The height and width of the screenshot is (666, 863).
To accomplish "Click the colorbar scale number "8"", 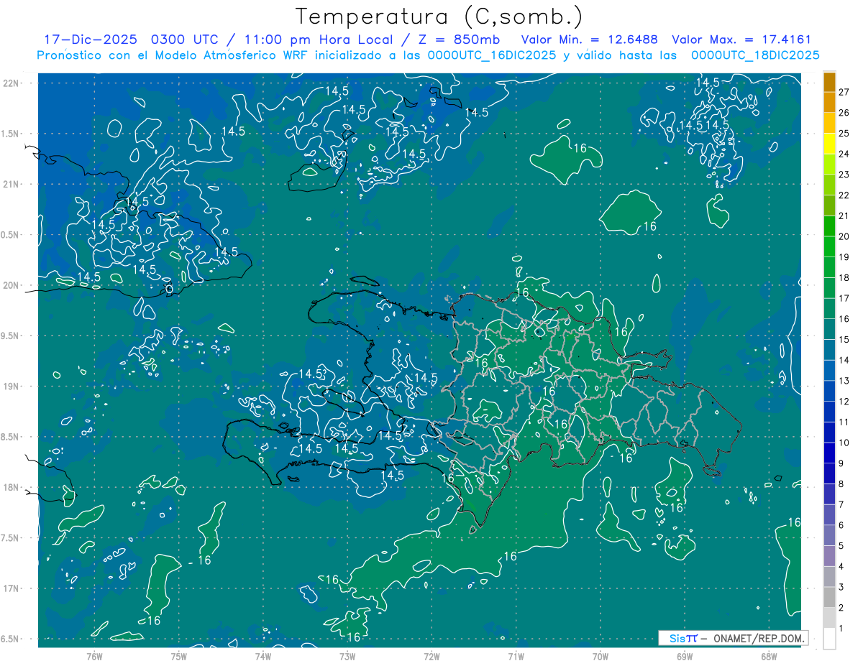I will [x=841, y=484].
